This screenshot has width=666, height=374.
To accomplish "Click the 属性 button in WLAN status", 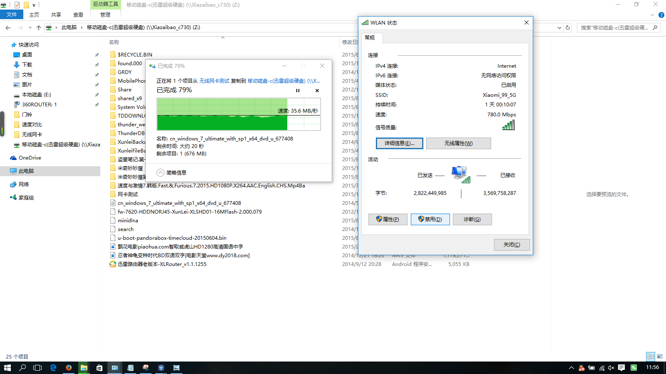I will [x=388, y=219].
